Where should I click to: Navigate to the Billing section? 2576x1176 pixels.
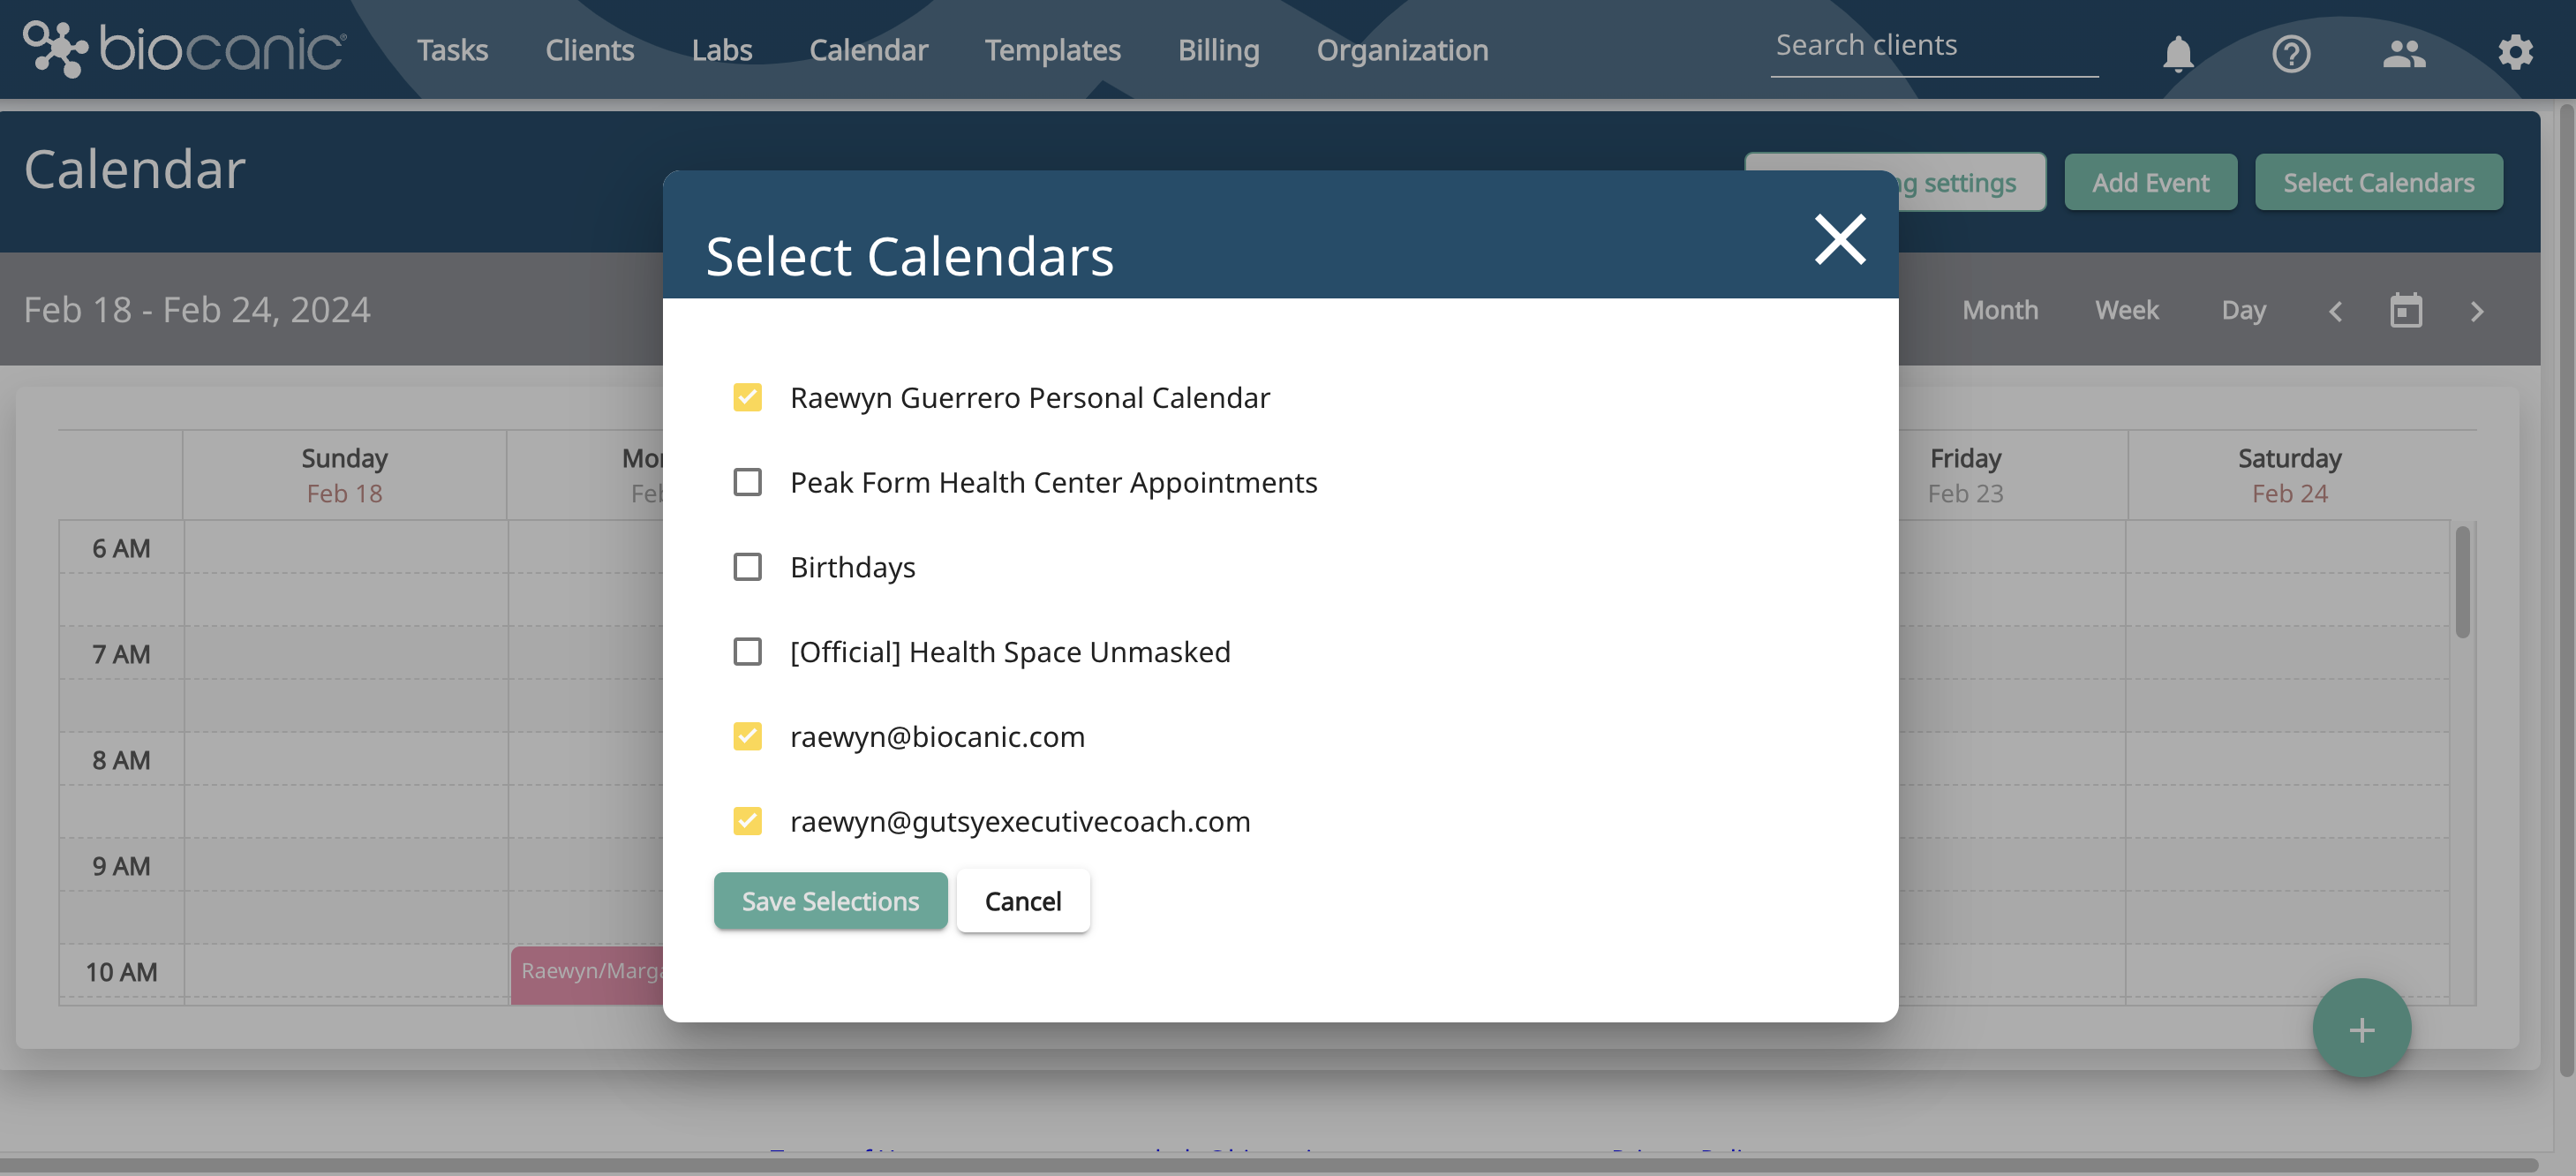1218,49
